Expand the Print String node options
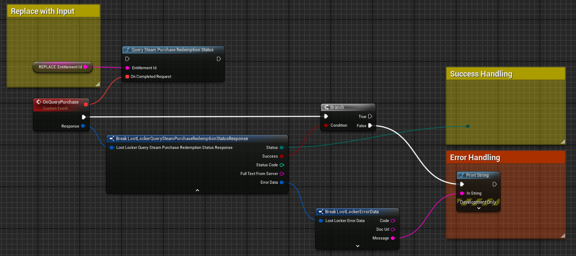Viewport: 576px width, 256px height. (x=478, y=208)
